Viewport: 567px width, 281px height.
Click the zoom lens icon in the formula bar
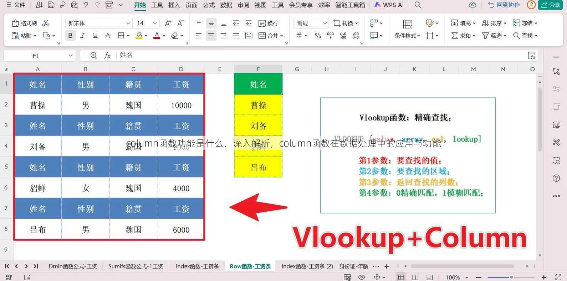pyautogui.click(x=94, y=55)
